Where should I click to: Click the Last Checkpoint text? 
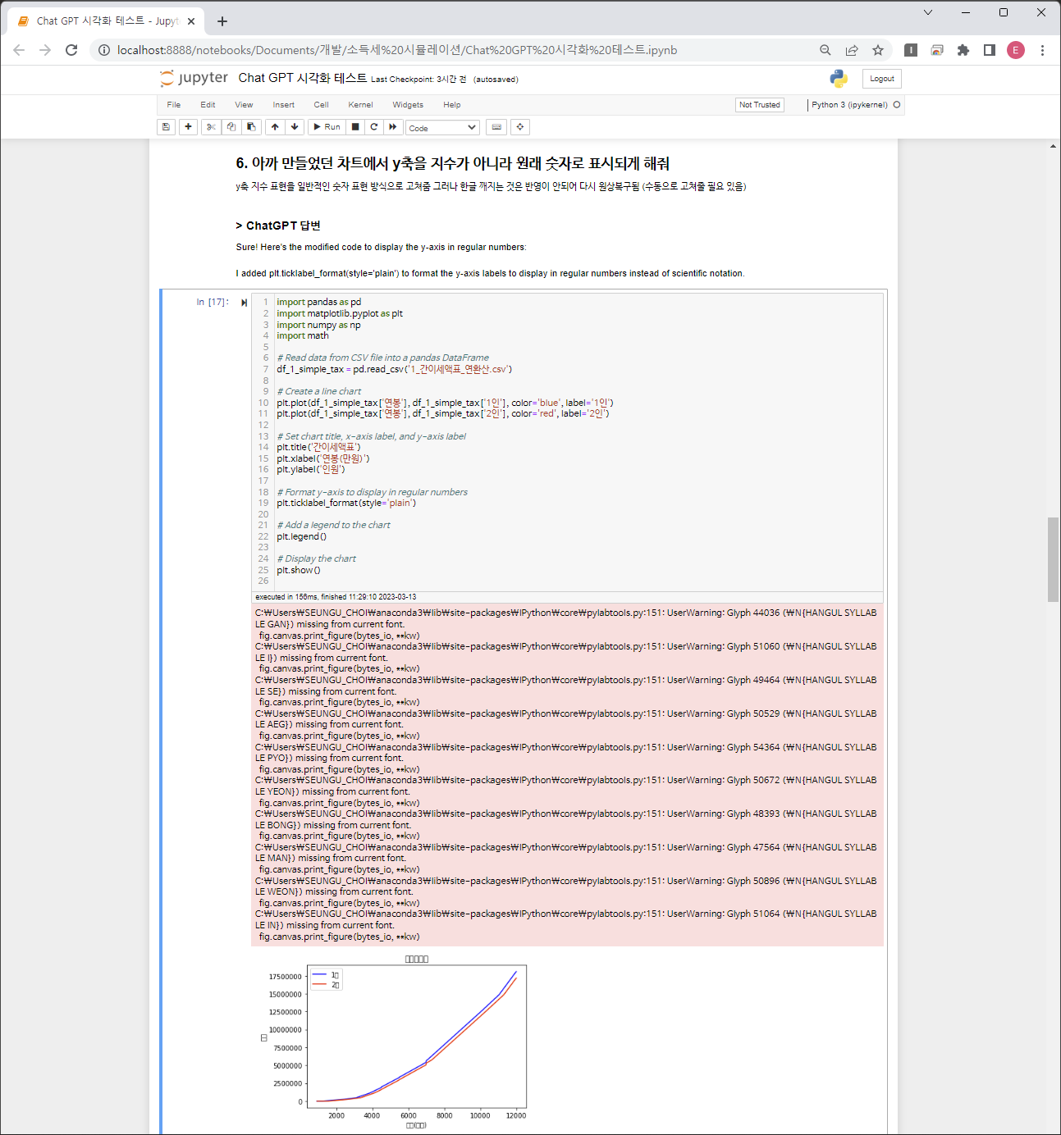[418, 80]
